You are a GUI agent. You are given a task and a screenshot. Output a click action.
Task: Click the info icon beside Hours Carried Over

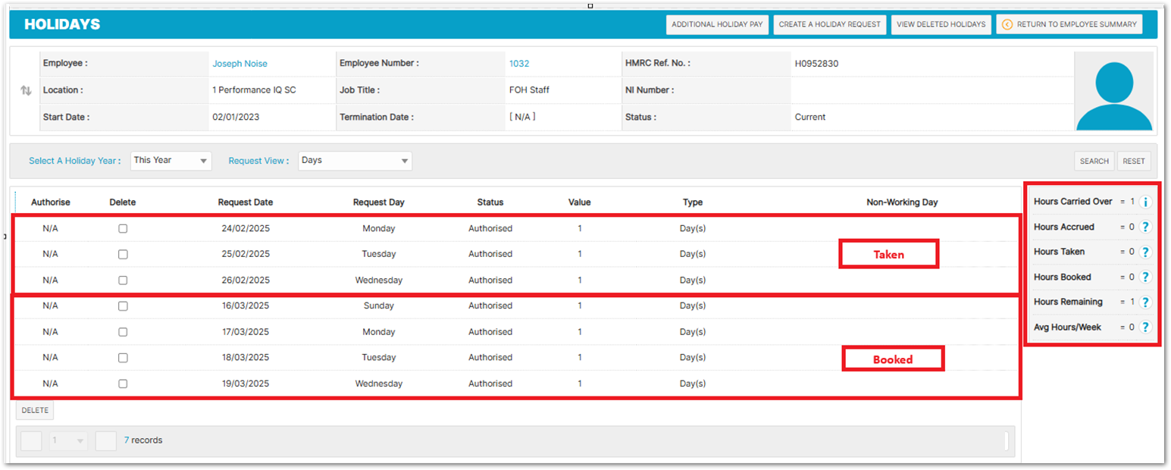coord(1145,202)
